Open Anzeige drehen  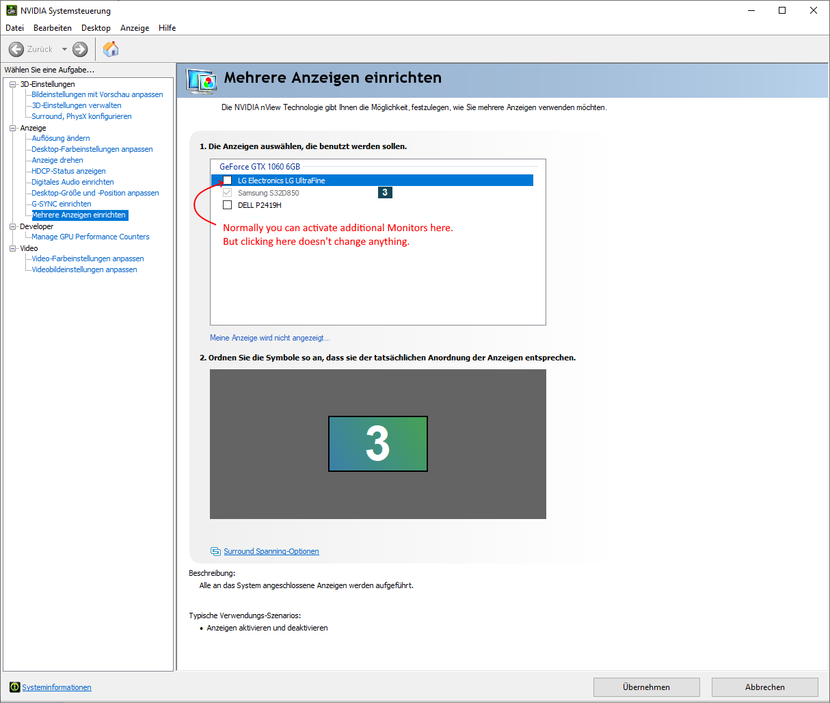click(x=57, y=160)
